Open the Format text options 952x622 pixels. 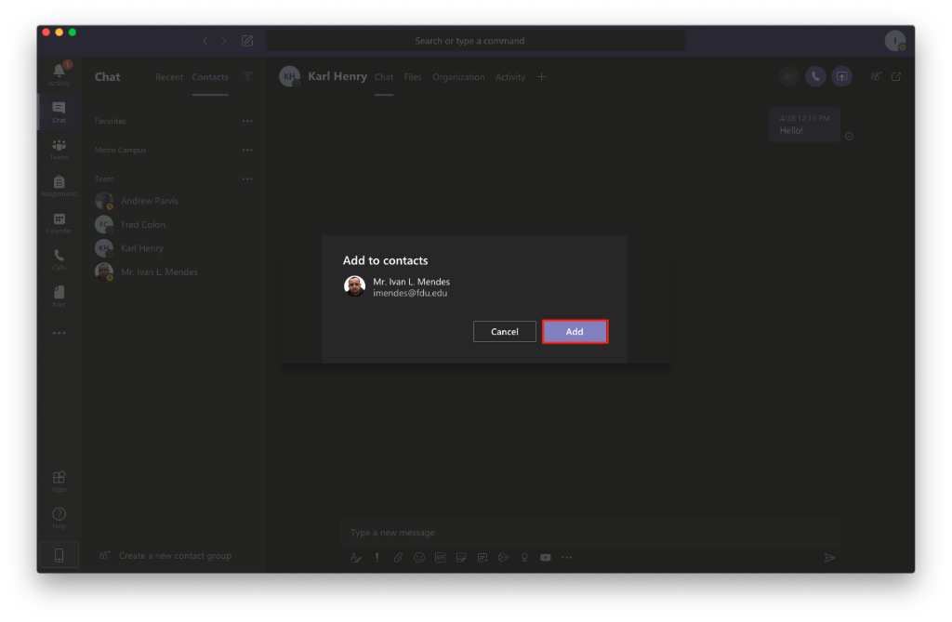click(x=356, y=558)
